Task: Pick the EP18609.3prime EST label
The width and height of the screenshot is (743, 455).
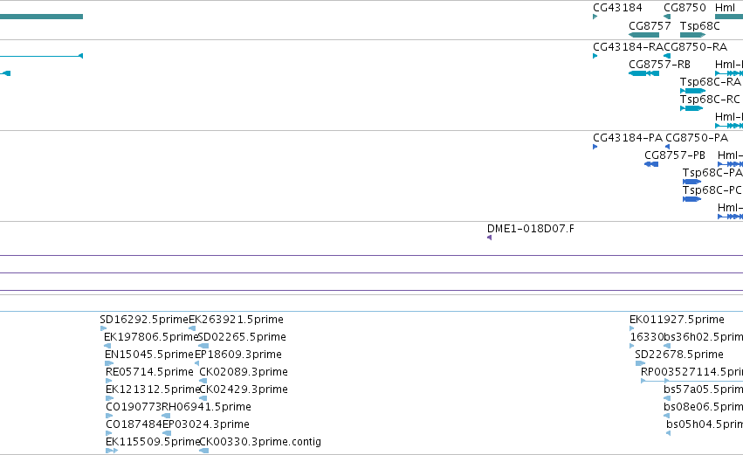Action: click(238, 355)
